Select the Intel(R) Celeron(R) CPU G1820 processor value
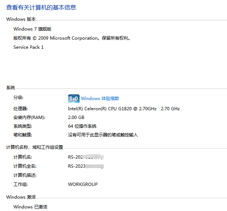This screenshot has height=211, width=227. pyautogui.click(x=124, y=109)
